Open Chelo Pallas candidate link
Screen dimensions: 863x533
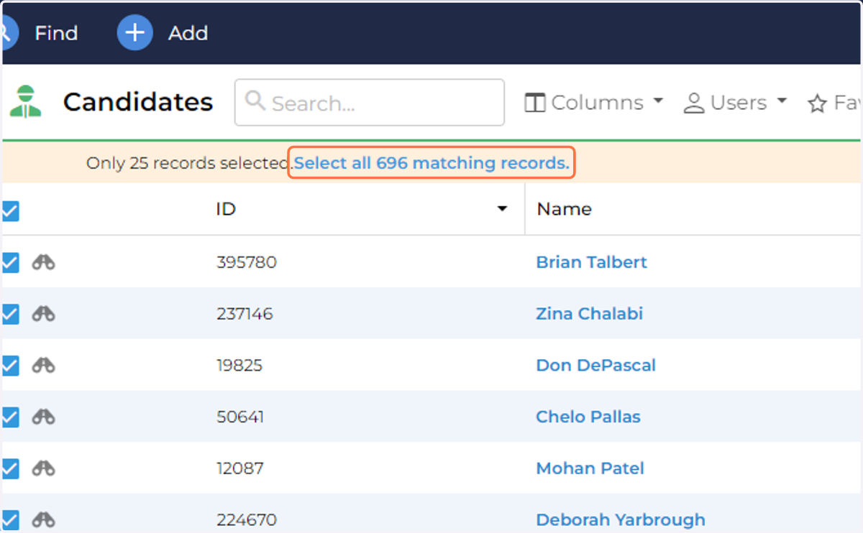588,417
